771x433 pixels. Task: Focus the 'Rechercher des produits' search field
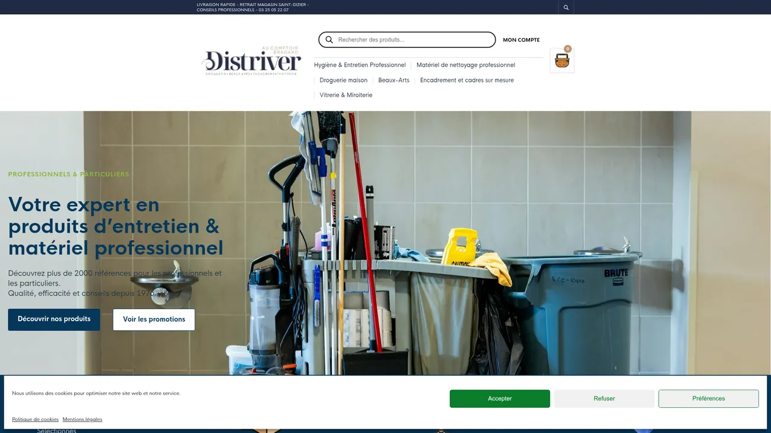407,40
